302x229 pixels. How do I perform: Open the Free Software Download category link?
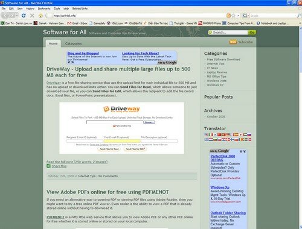223,60
